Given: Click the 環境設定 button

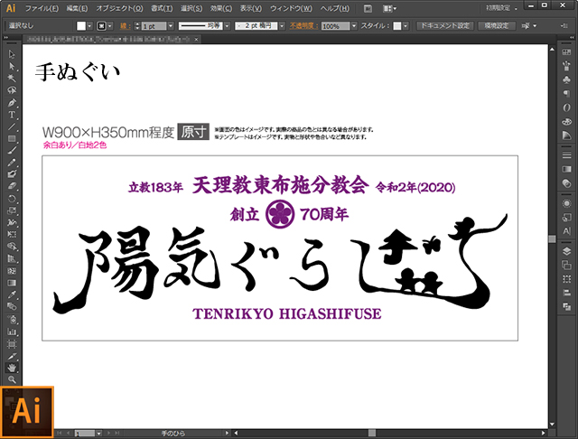Looking at the screenshot, I should click(x=497, y=26).
